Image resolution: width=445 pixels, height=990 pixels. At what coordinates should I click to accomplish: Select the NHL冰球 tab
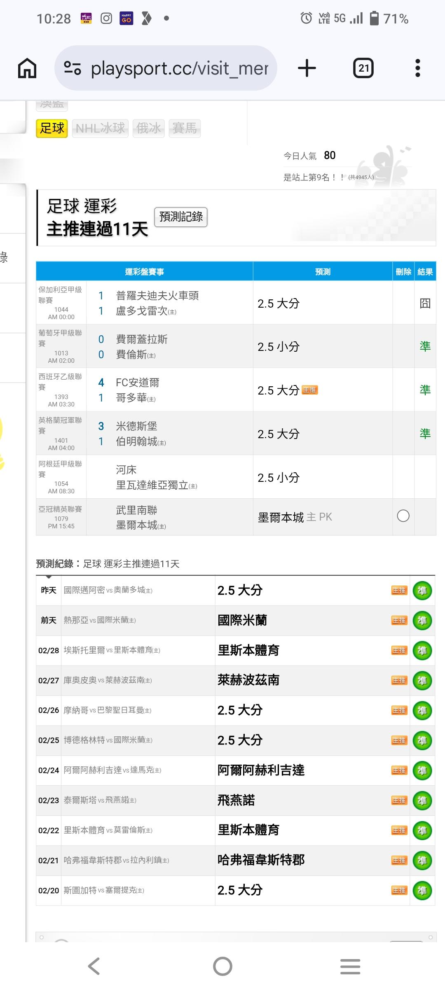pyautogui.click(x=100, y=128)
